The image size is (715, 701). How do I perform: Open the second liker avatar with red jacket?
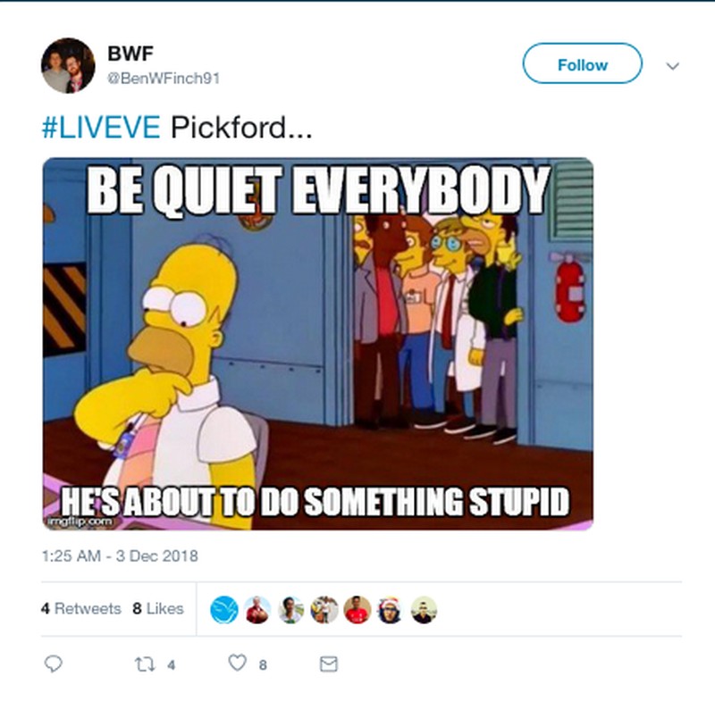click(x=257, y=610)
